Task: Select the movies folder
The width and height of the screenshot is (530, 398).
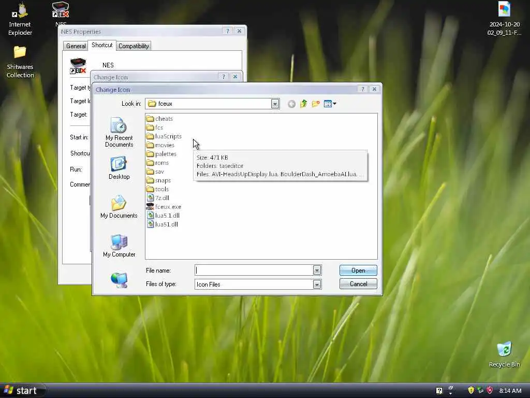Action: (x=160, y=145)
